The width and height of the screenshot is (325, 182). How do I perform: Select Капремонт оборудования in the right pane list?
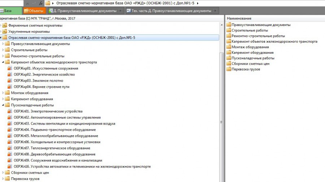(x=252, y=52)
